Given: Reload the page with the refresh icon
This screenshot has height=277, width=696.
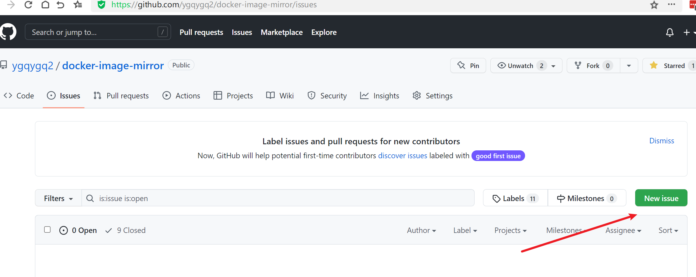Looking at the screenshot, I should (28, 5).
